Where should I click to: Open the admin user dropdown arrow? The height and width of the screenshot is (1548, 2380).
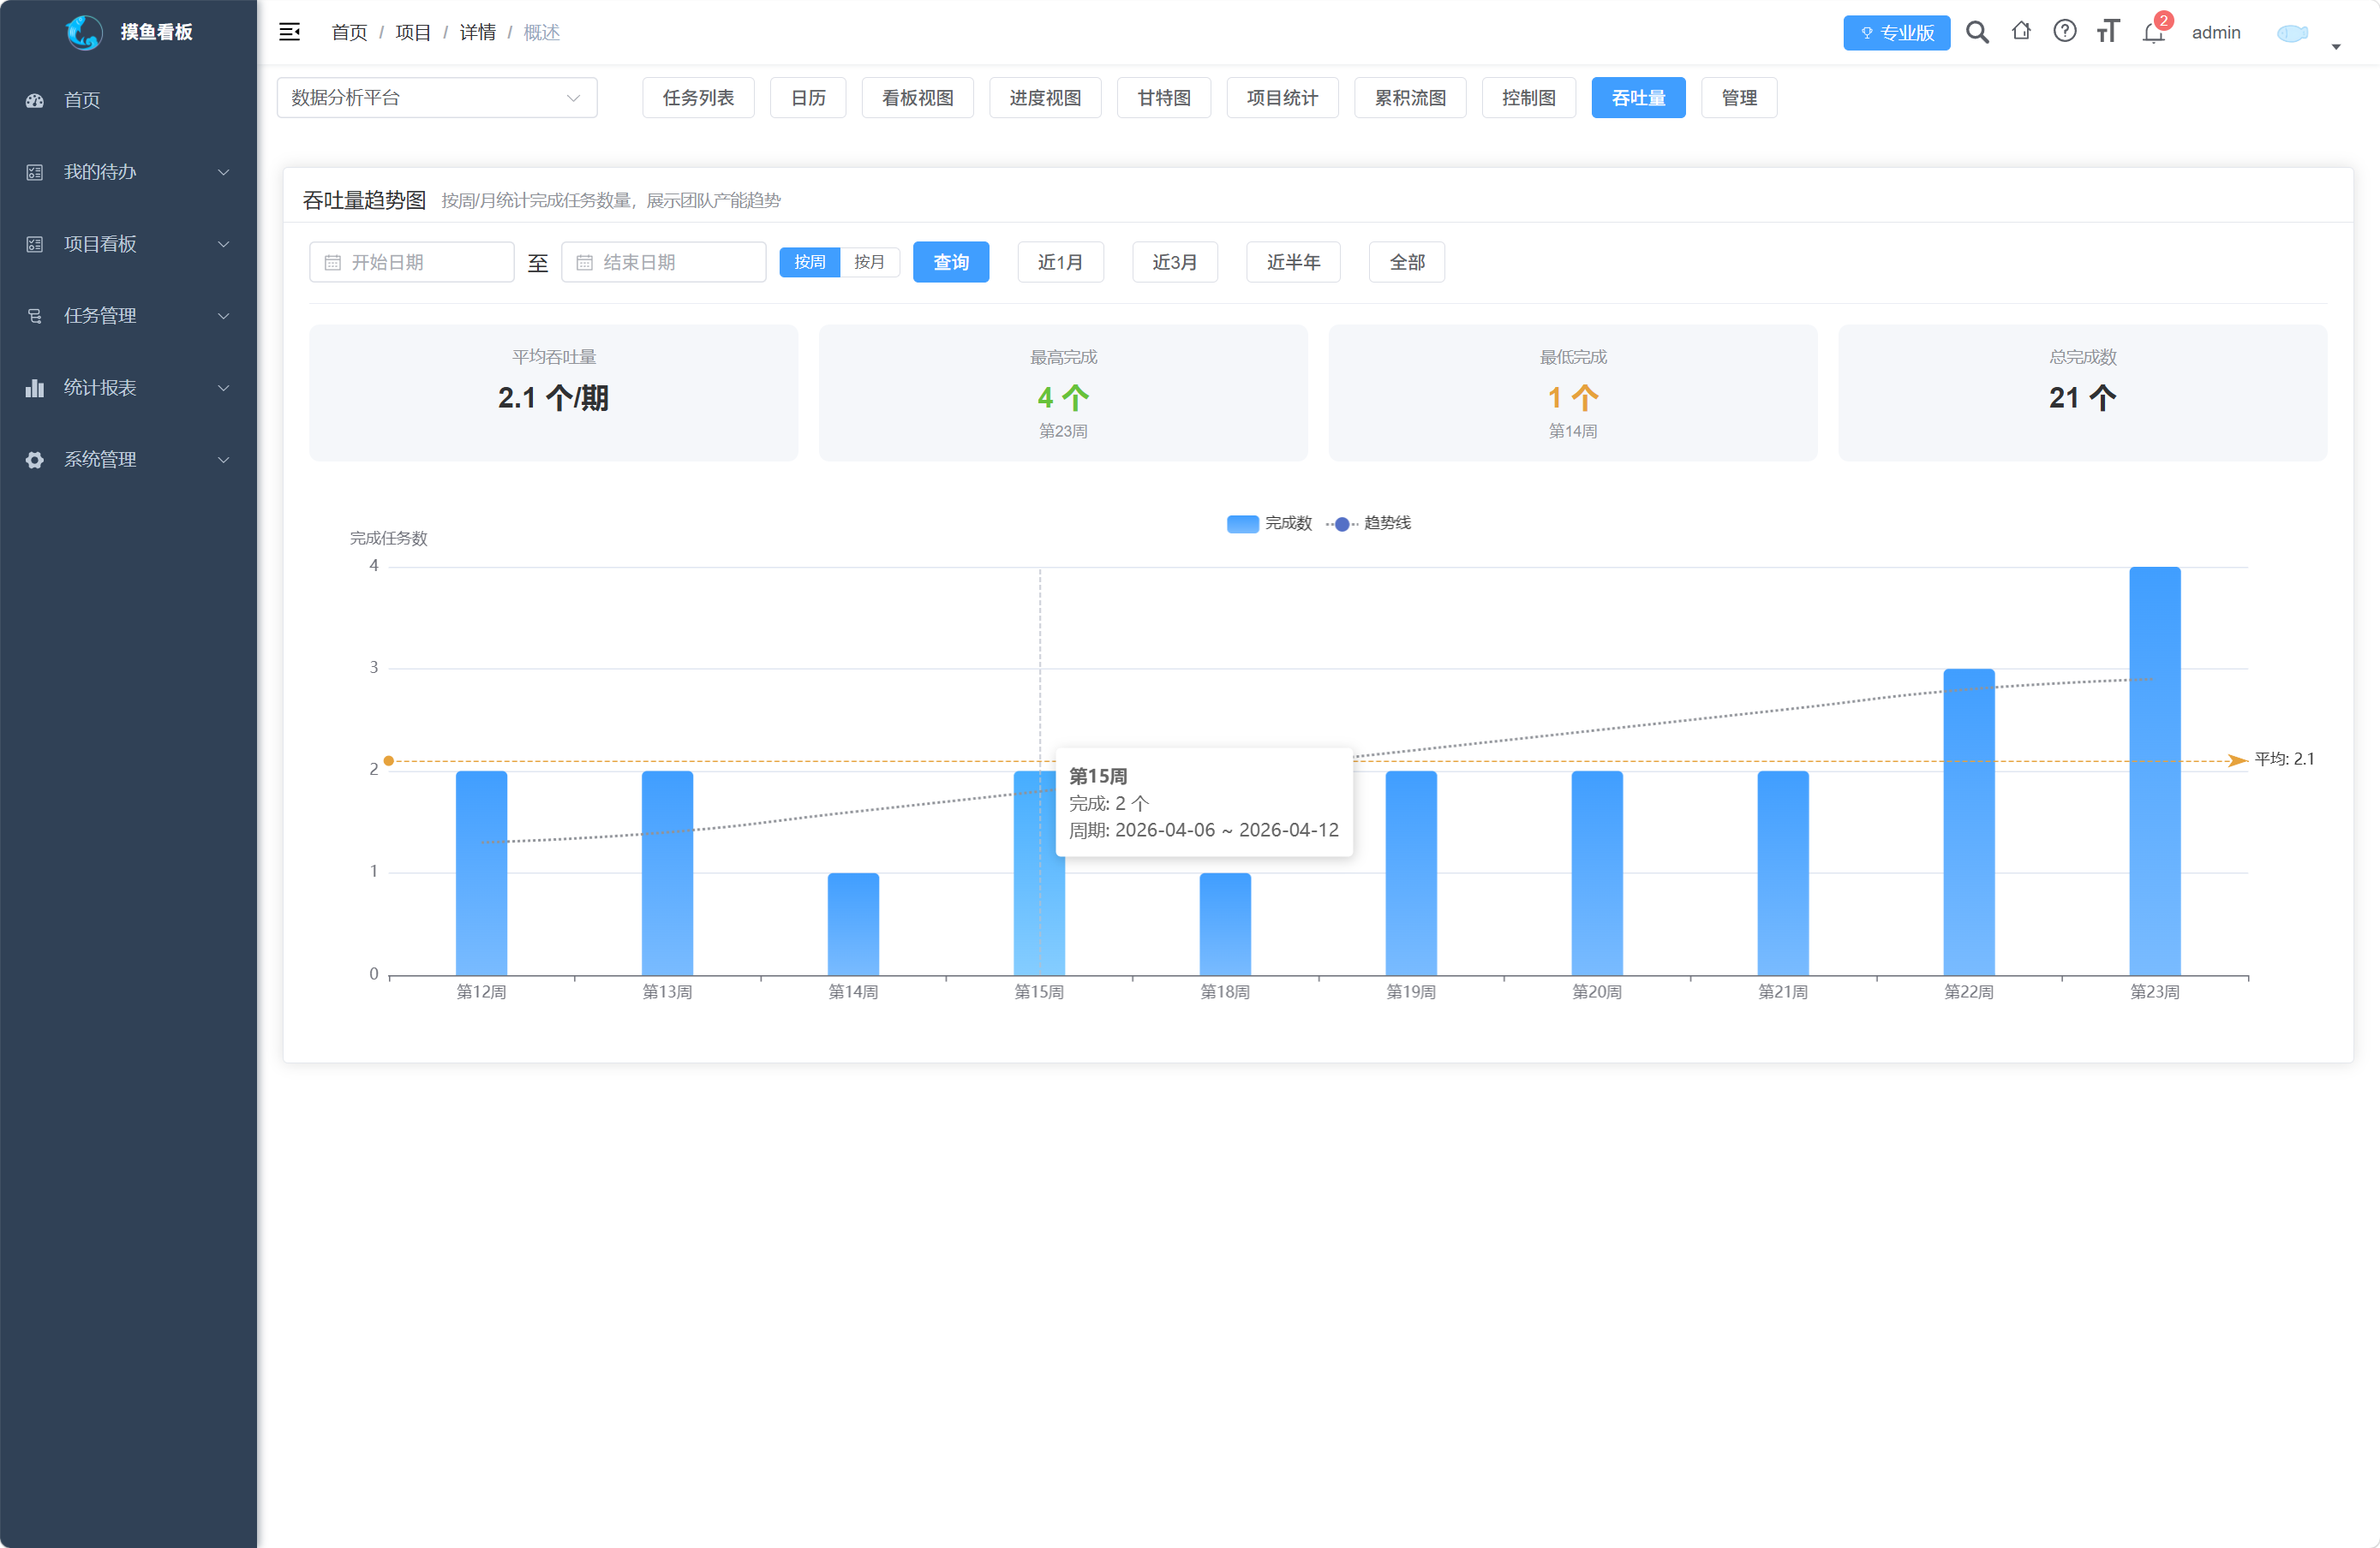[2336, 46]
